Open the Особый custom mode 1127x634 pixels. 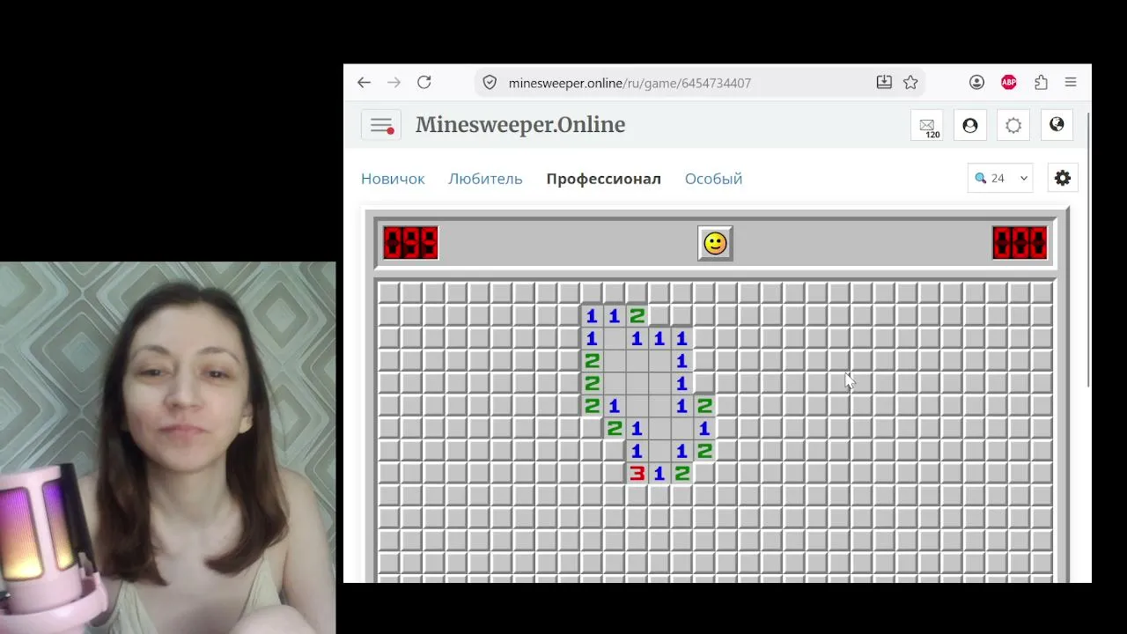pyautogui.click(x=713, y=179)
